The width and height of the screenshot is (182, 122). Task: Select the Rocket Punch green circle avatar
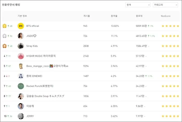(21, 86)
